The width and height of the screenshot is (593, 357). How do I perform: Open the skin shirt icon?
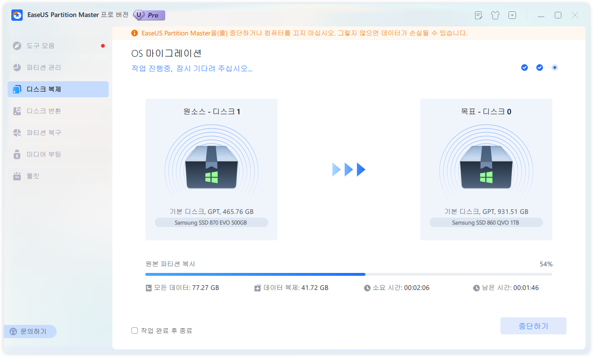coord(495,15)
